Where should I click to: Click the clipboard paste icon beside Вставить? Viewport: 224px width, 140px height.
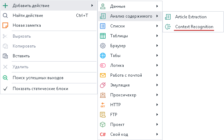coord(5,56)
